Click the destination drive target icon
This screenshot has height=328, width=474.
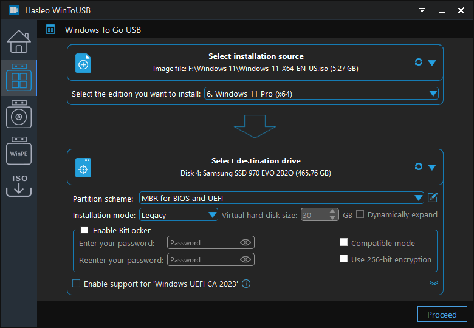coord(83,168)
